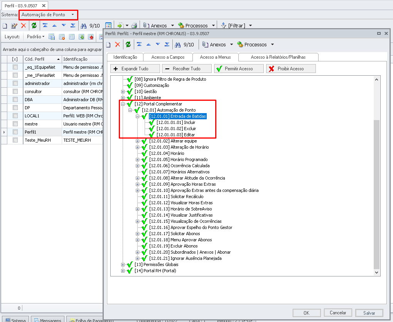Expand the [14] Portal RH (Portal) node
393x322 pixels.
[x=123, y=271]
